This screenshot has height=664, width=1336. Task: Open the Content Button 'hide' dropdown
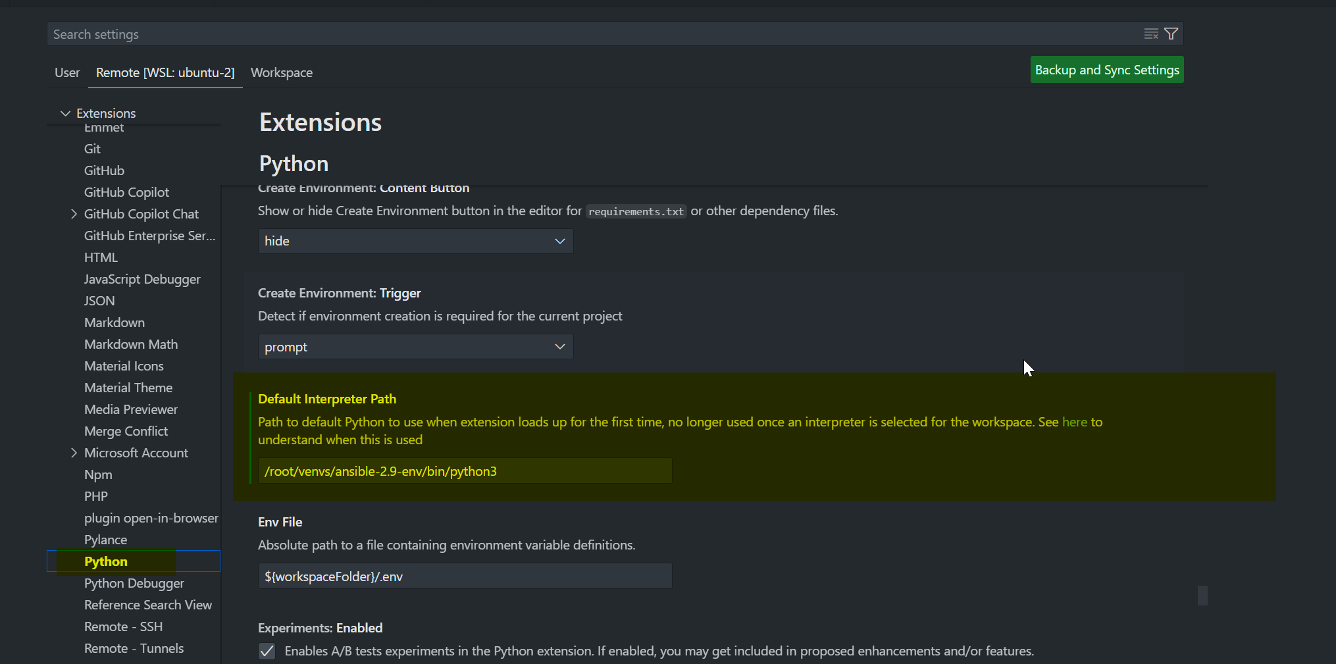(415, 241)
